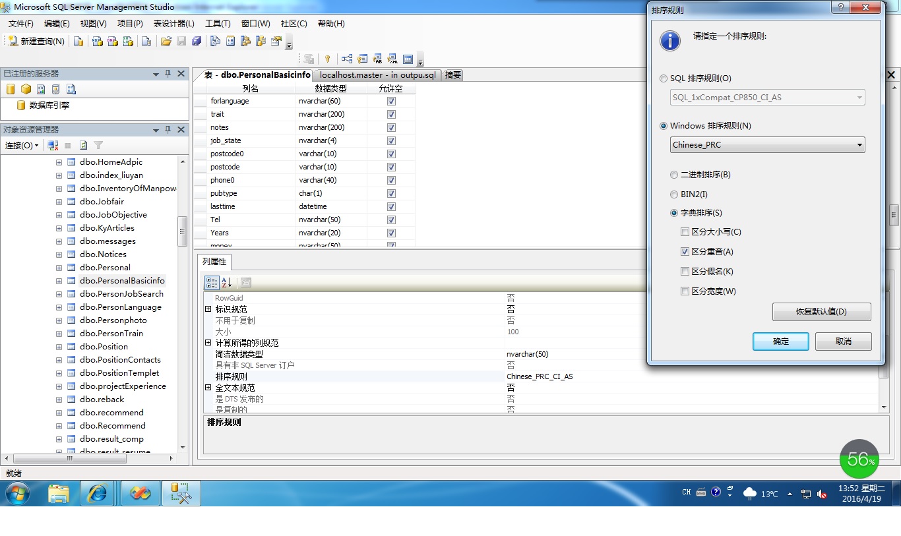Click the Analysis Services MDX Query toolbar icon

click(x=97, y=41)
